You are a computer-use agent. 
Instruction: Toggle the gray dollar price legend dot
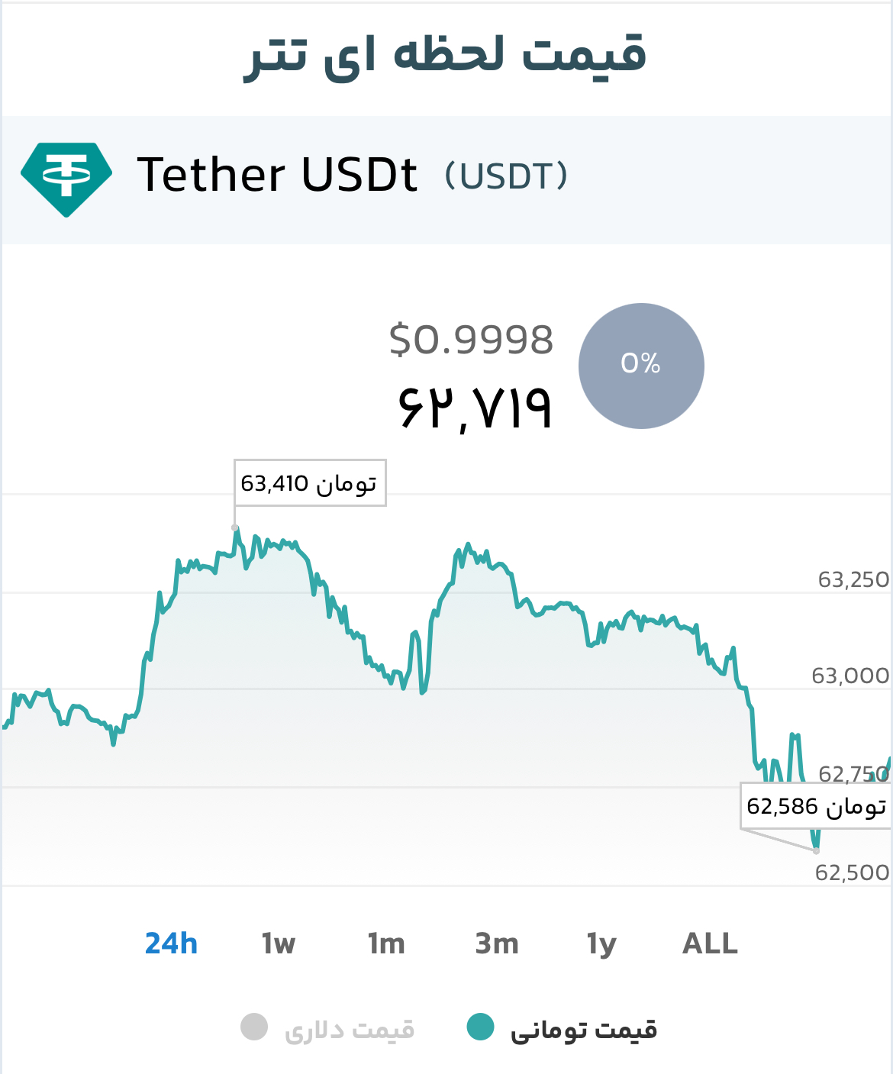[x=254, y=1027]
